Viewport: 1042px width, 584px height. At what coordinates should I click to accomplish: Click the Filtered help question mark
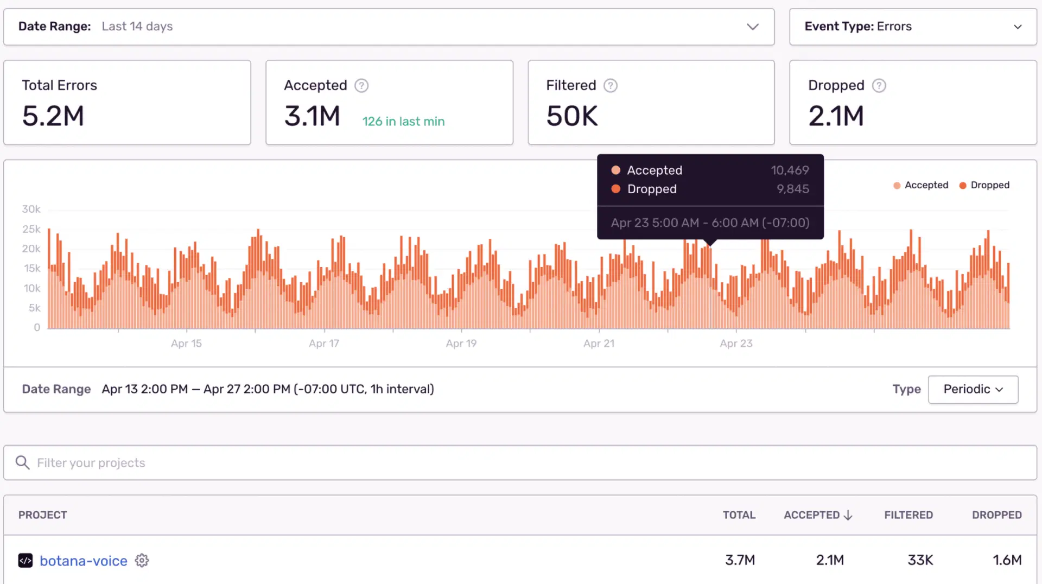pos(610,85)
